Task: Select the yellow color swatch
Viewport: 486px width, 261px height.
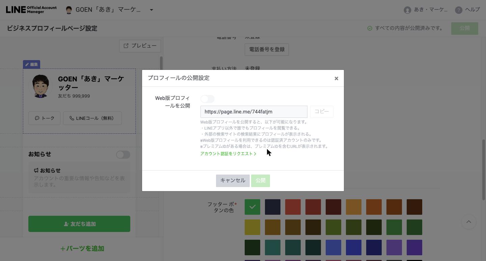Action: 252,227
